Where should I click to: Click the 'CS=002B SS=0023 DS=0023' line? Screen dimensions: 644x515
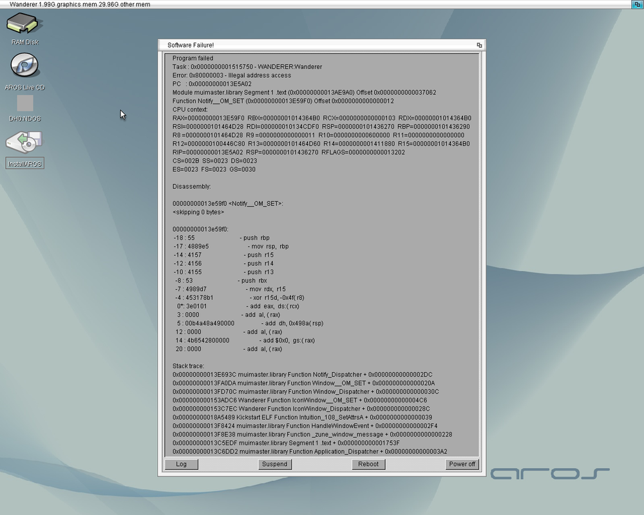[215, 161]
